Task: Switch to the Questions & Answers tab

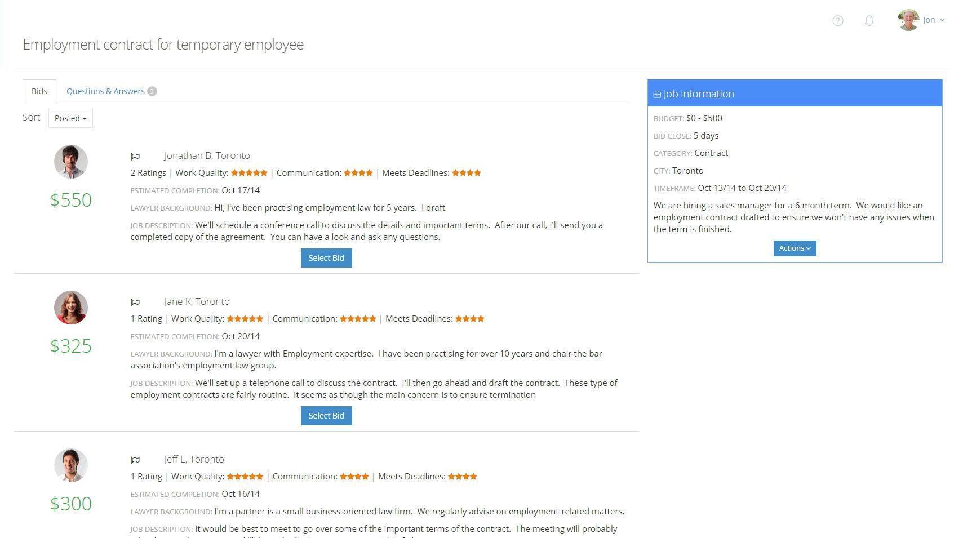Action: tap(105, 91)
